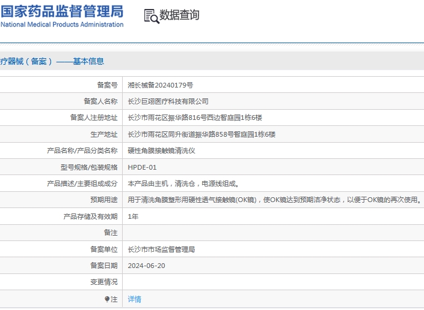Click the 型号规格/包装规格 label

(89, 167)
